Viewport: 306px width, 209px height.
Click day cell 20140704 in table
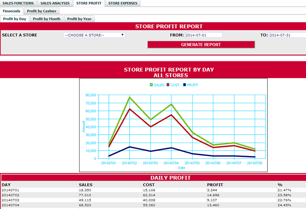(x=10, y=205)
